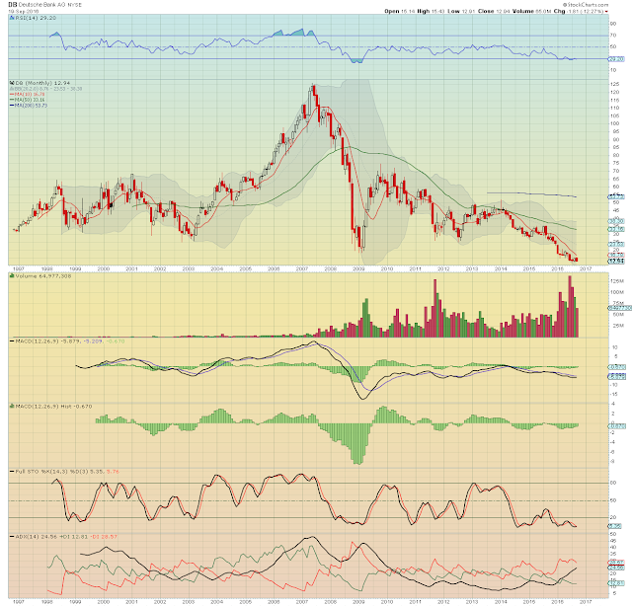Click the Chg percentage in the header

coord(593,11)
